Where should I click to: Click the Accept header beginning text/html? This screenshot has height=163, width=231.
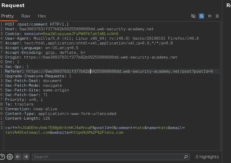pyautogui.click(x=89, y=43)
